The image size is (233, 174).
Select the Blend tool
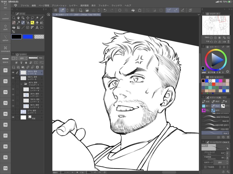tap(42, 23)
